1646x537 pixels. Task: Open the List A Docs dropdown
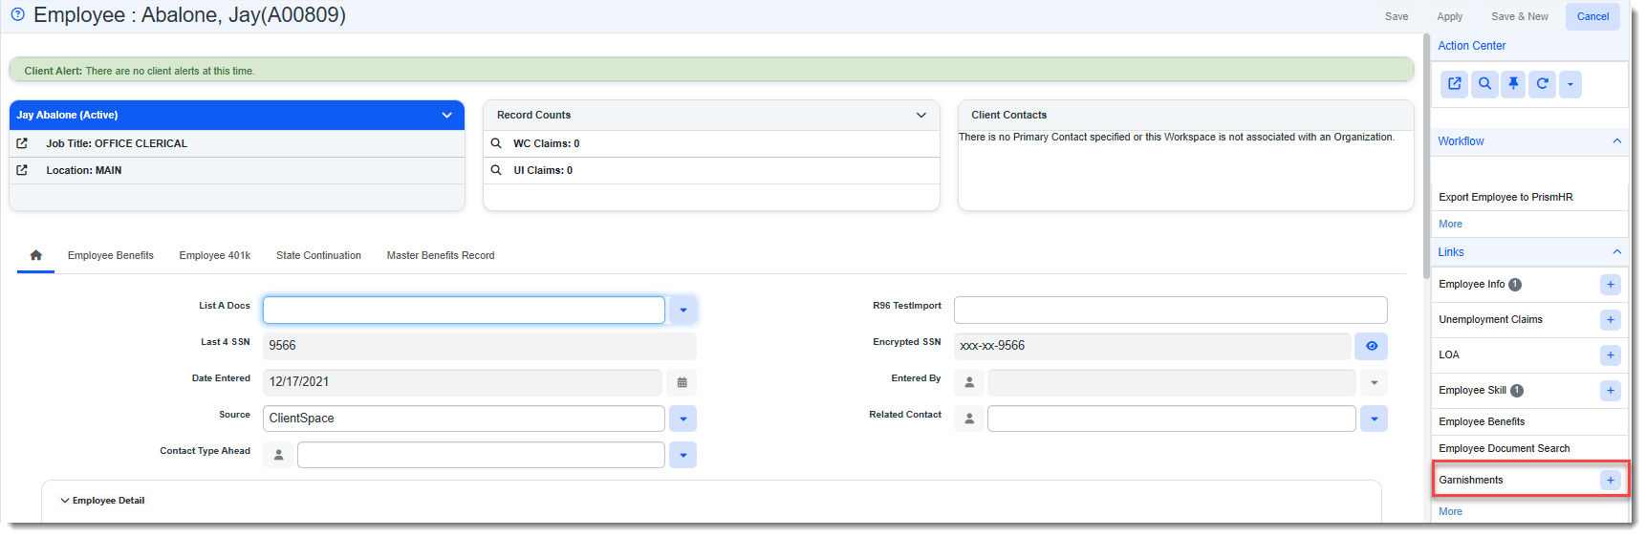pyautogui.click(x=682, y=310)
